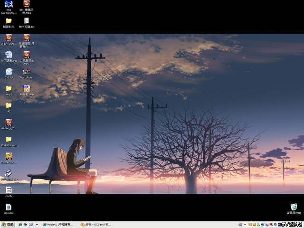Open the red K antivirus tray icon
Screen dimensions: 304x228
click(x=271, y=224)
